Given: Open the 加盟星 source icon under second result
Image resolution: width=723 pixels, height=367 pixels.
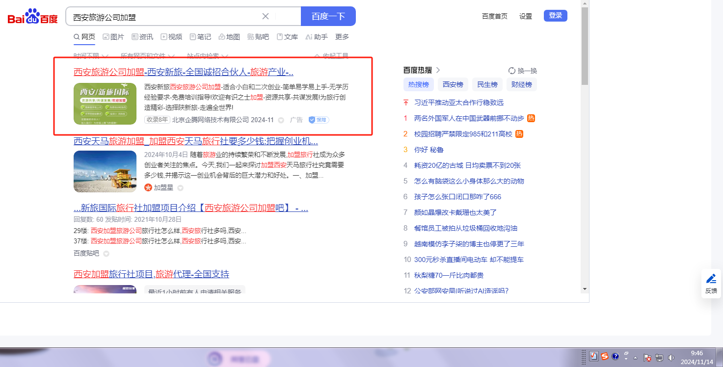Looking at the screenshot, I should 148,187.
